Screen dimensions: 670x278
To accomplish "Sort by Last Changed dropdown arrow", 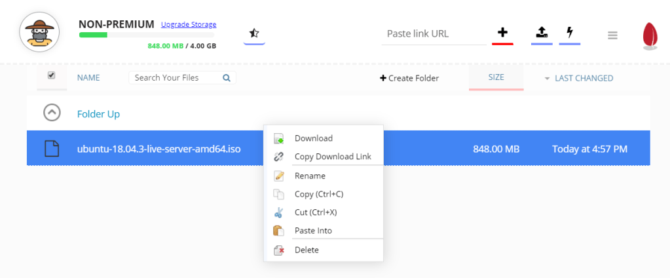I will (x=548, y=79).
